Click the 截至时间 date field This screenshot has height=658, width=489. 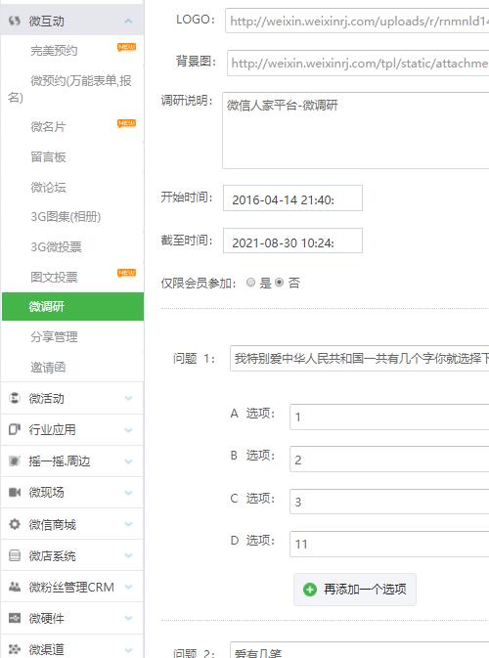[x=292, y=241]
